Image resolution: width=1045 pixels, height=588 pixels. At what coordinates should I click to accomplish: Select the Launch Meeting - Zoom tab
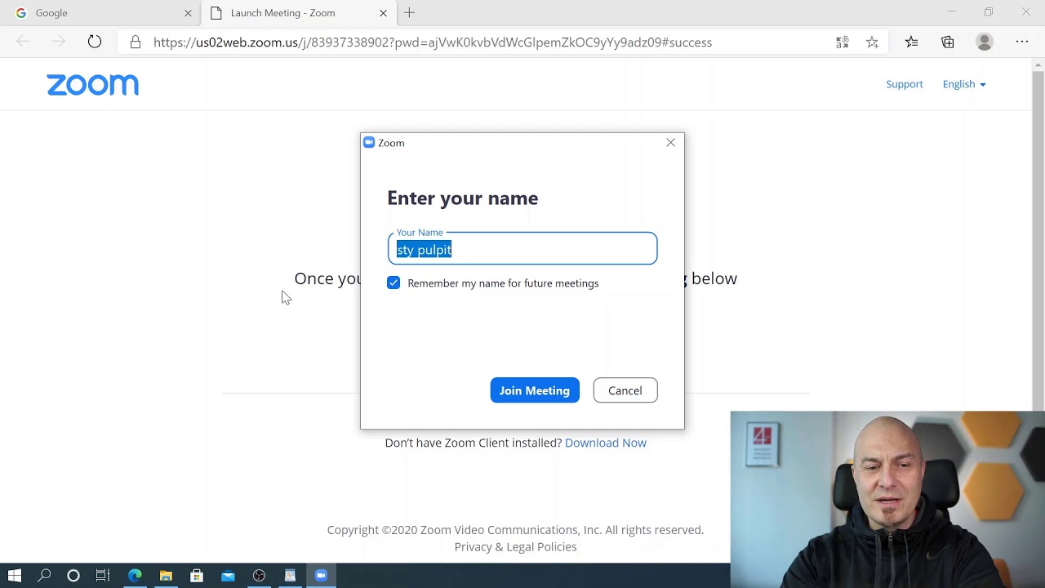(297, 13)
